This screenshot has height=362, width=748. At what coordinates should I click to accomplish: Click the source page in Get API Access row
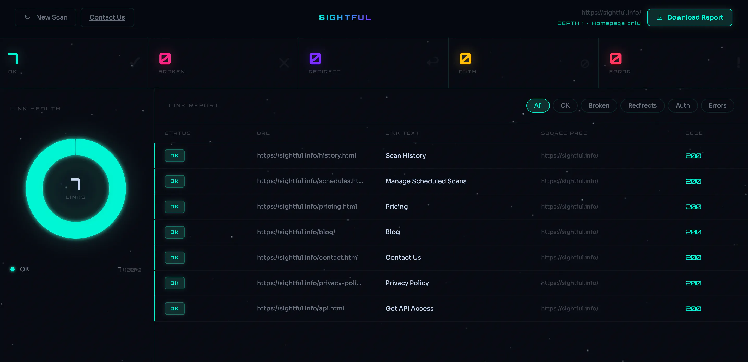click(570, 309)
